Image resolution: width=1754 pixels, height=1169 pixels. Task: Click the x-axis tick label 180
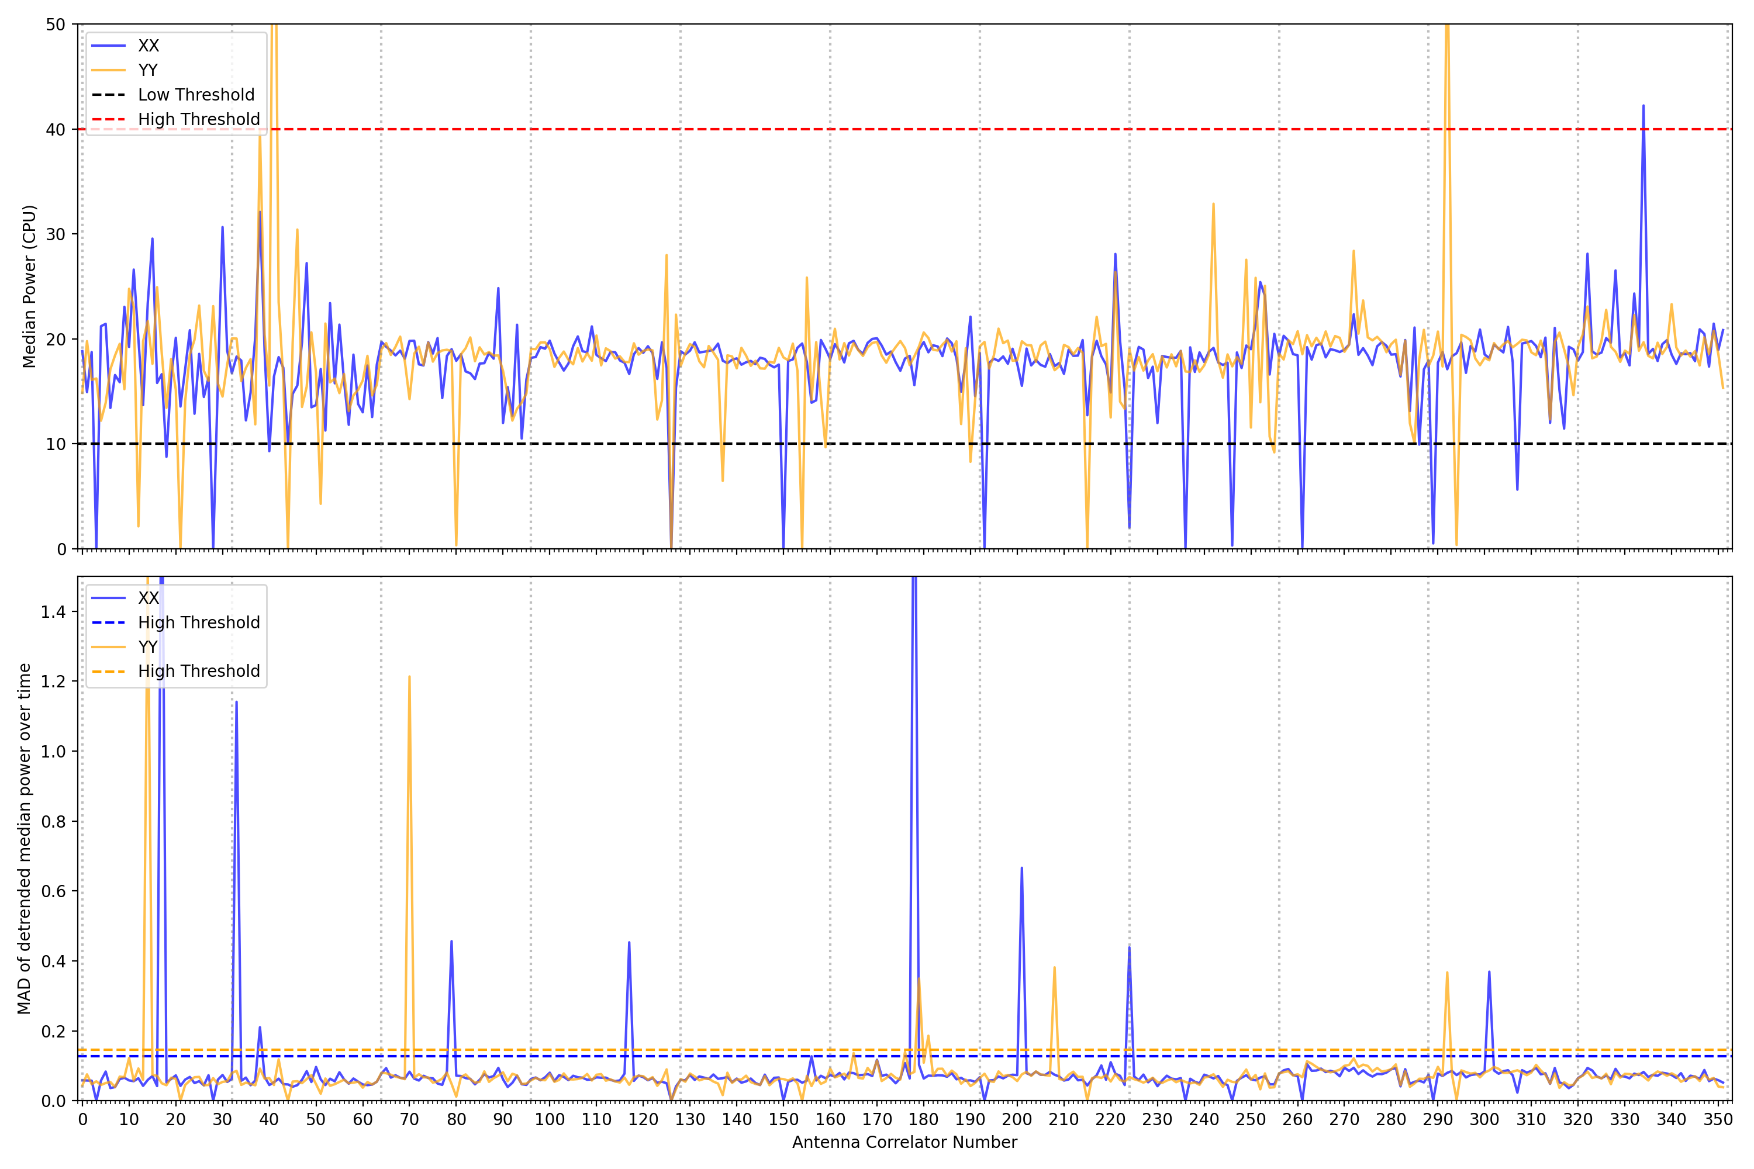click(x=923, y=1119)
